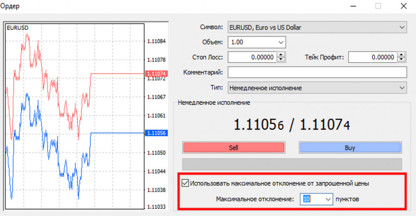This screenshot has height=216, width=416.
Task: Click the Немедленное исполнение group label
Action: pos(214,103)
